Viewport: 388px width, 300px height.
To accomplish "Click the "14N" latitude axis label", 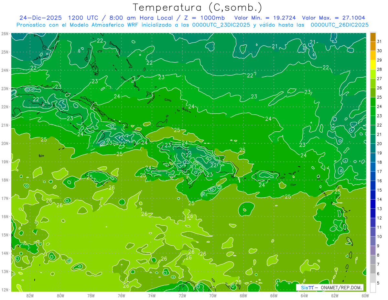I will [x=5, y=253].
